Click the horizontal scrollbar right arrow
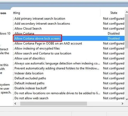 point(122,104)
